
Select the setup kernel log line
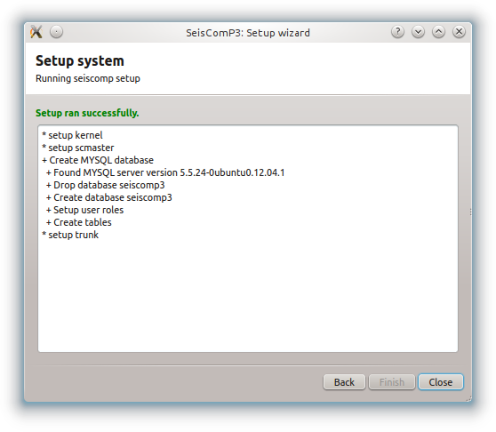pos(72,135)
